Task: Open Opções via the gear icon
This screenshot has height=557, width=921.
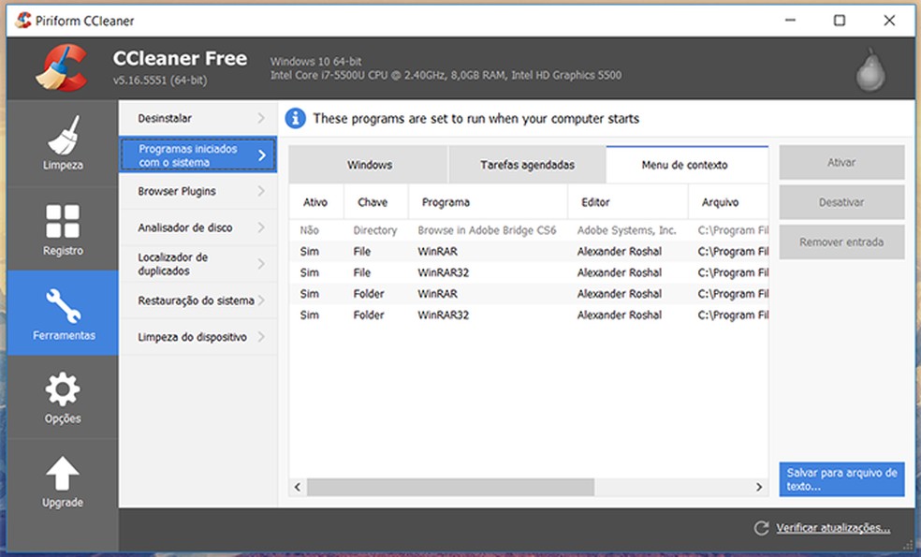Action: (x=62, y=387)
